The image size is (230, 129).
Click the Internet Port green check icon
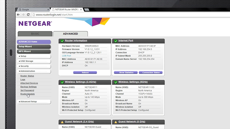click(116, 41)
